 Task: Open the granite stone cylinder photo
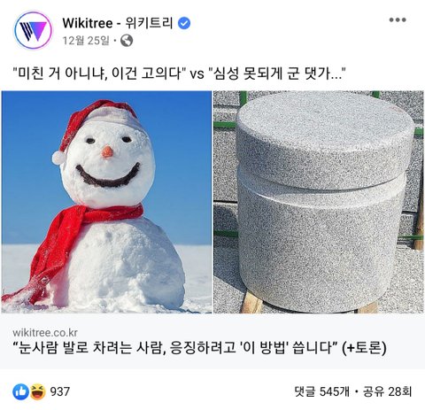click(319, 202)
